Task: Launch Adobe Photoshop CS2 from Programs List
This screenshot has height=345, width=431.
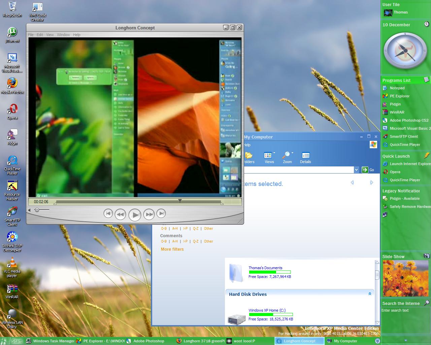Action: tap(406, 120)
